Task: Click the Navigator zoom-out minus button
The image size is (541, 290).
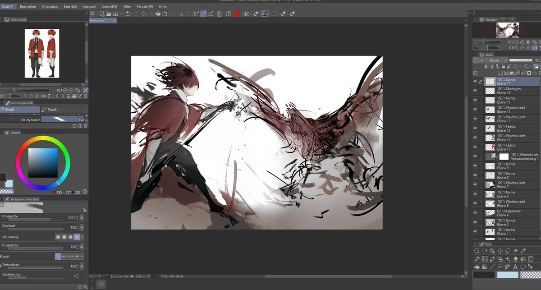Action: (517, 42)
